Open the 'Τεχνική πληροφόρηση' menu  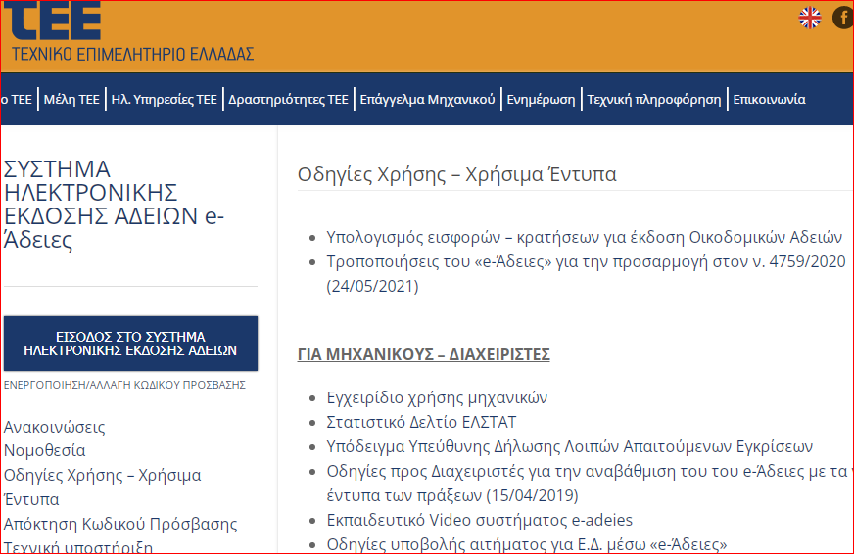(653, 100)
